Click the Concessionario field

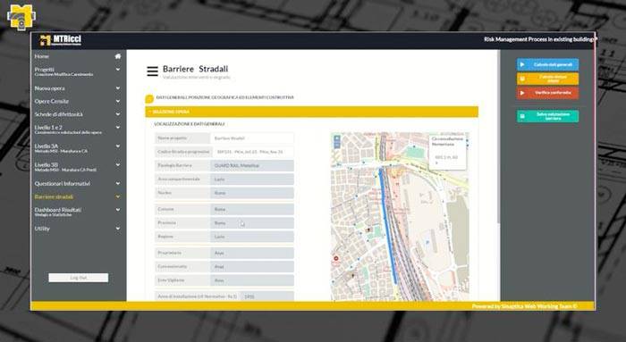pyautogui.click(x=252, y=267)
